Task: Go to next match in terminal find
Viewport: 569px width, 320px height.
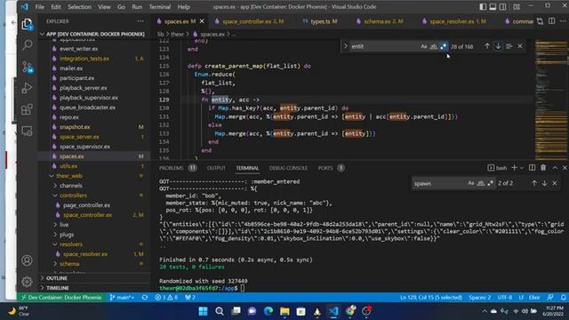Action: tap(544, 183)
